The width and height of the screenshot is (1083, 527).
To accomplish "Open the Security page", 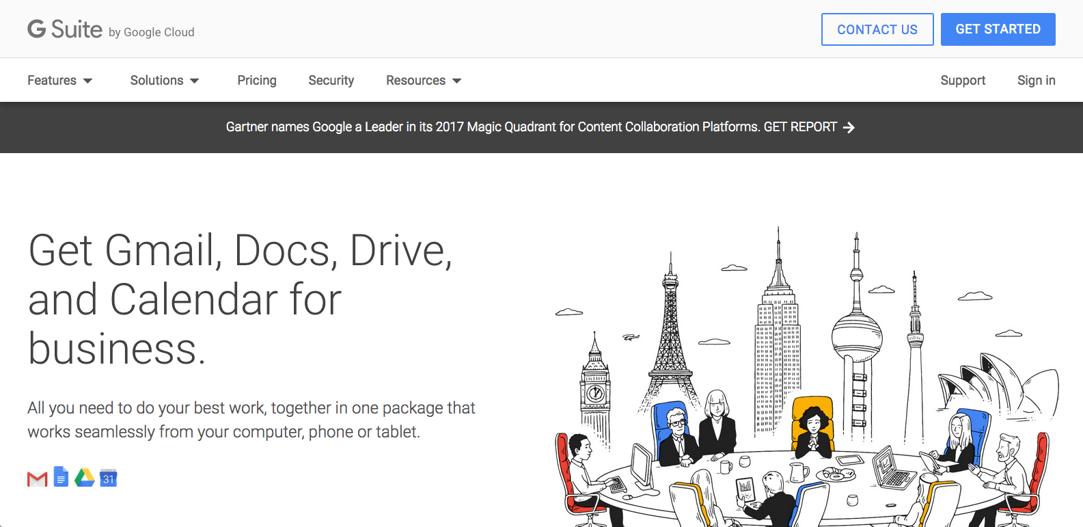I will [x=331, y=81].
